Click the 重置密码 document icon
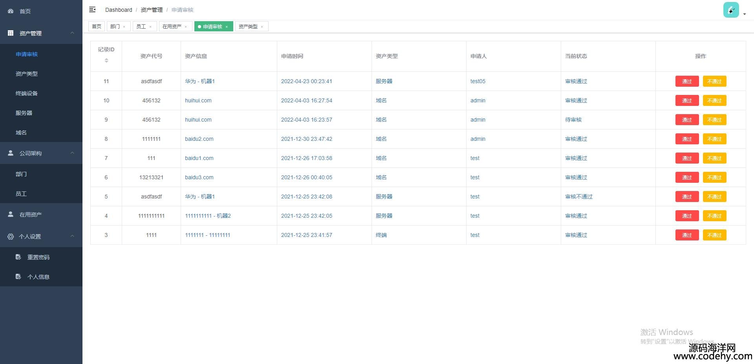This screenshot has height=364, width=754. 18,257
